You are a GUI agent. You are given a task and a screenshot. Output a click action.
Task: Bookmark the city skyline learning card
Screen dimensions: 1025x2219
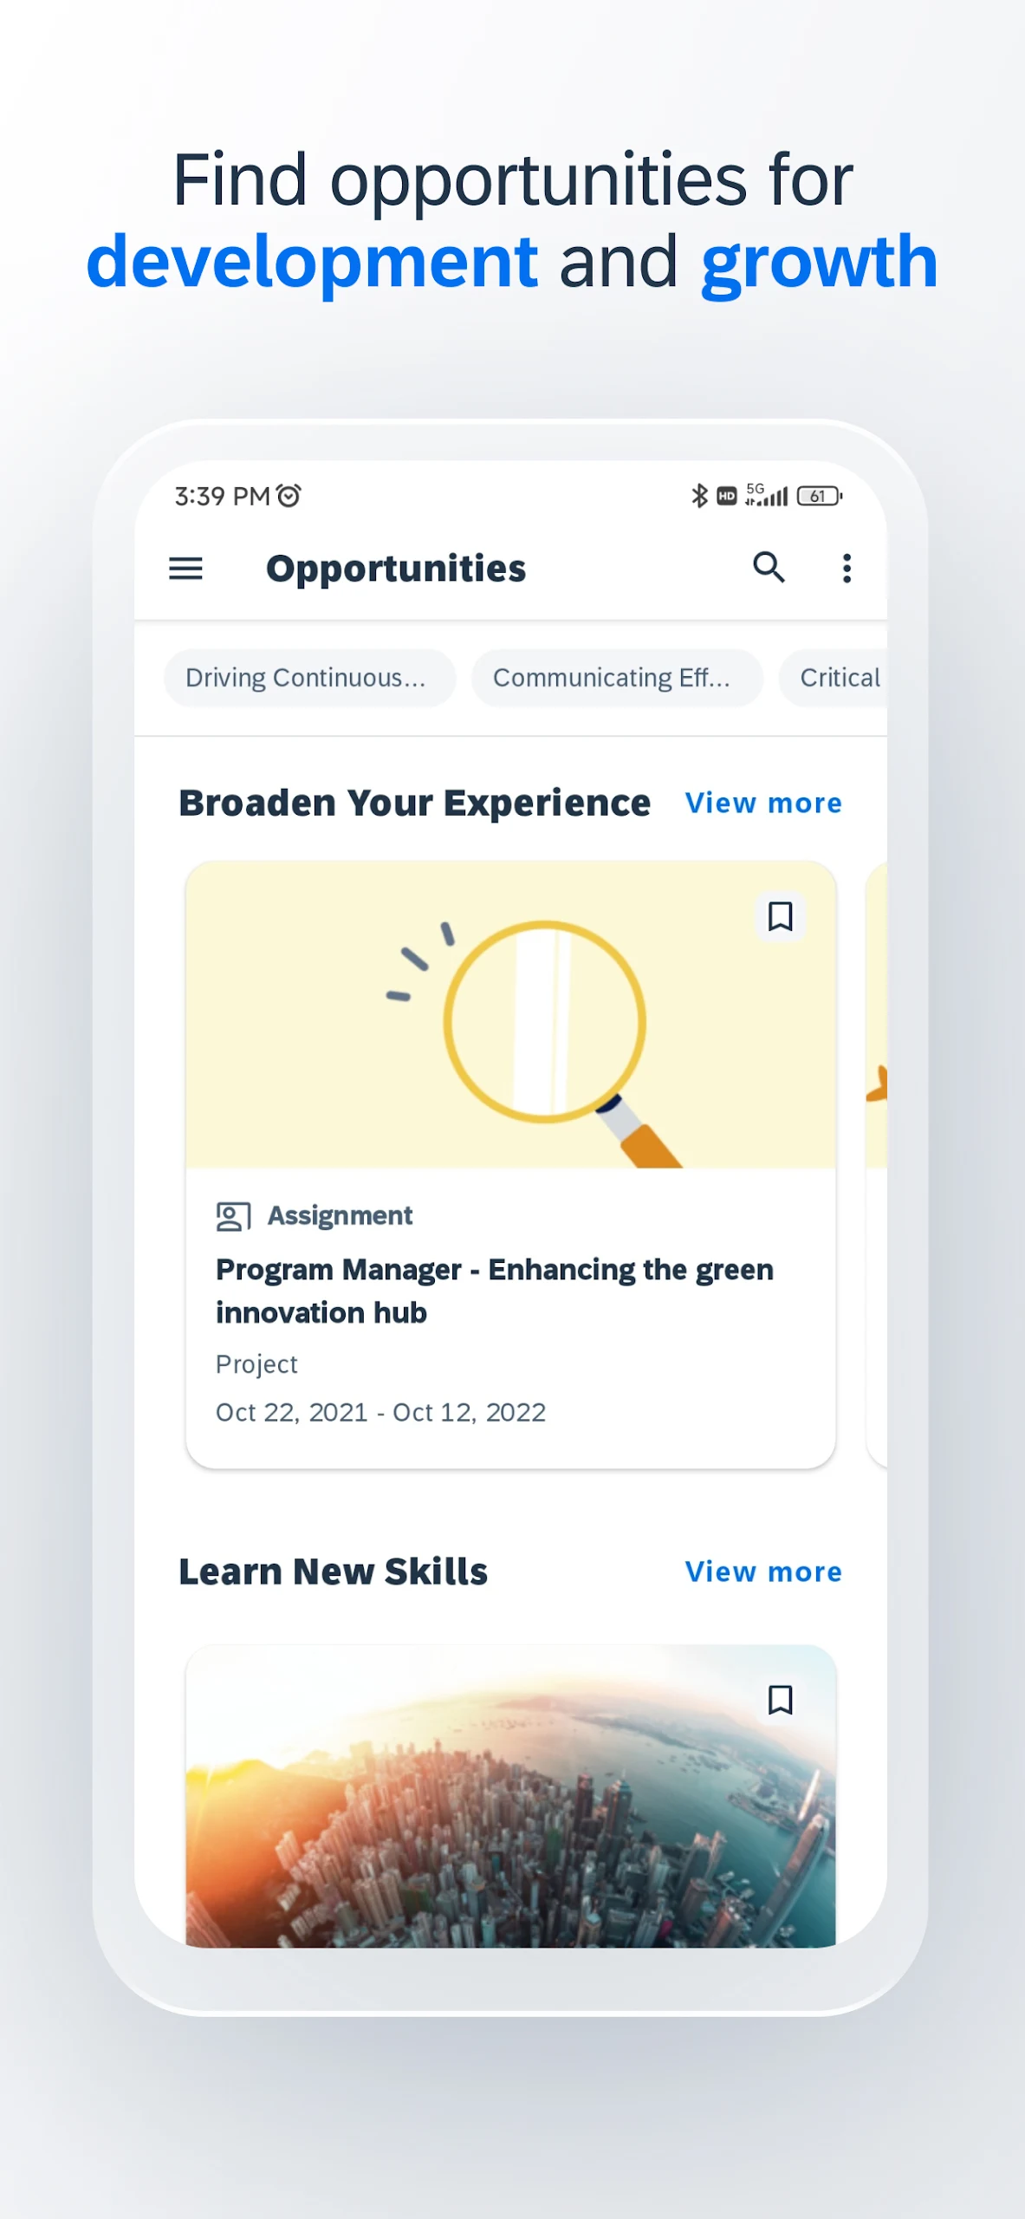780,1700
